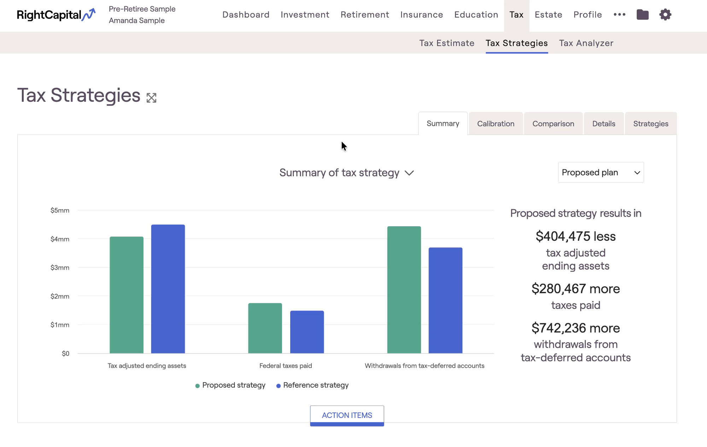Screen dimensions: 707x447
Task: Click Amanda Sample client name
Action: [x=137, y=20]
